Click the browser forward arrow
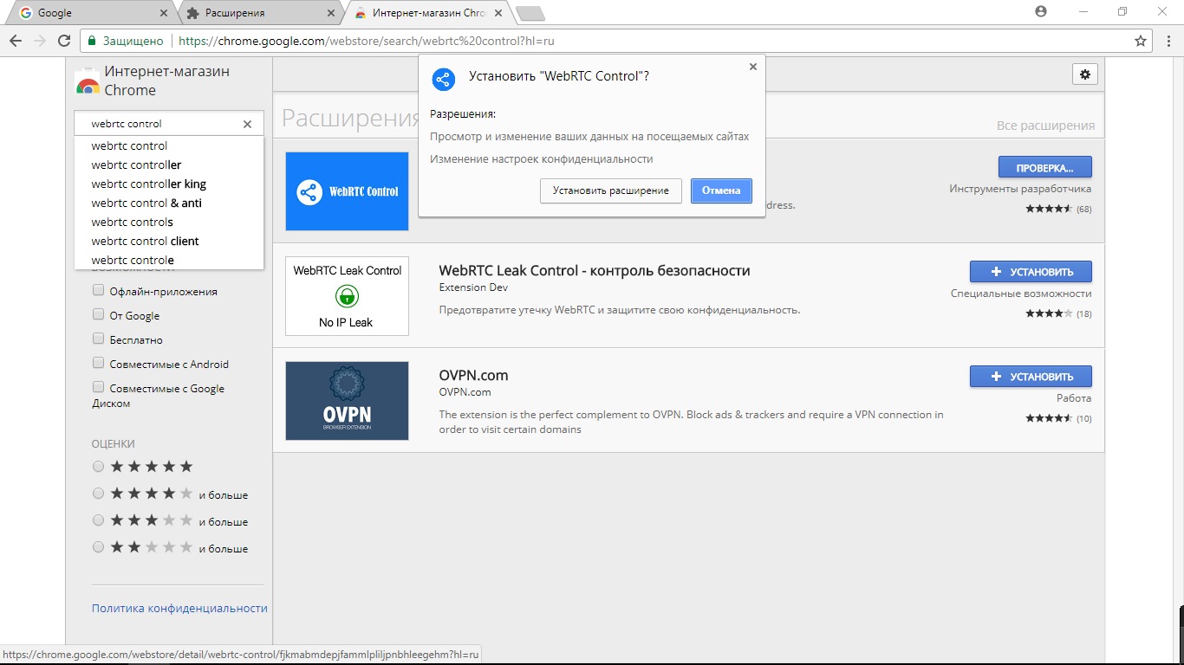1184x665 pixels. [39, 41]
